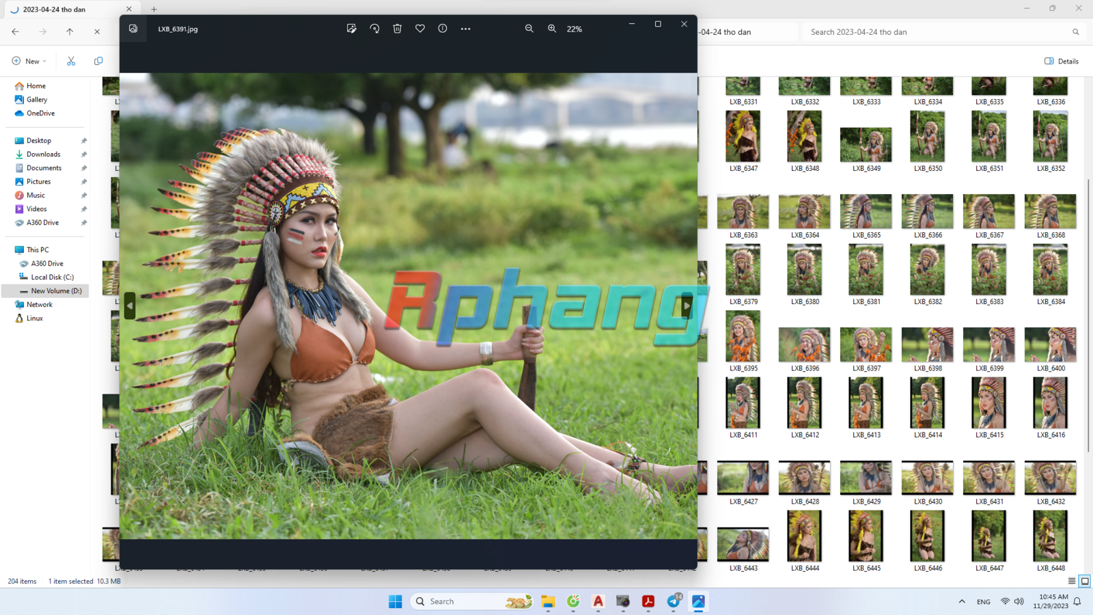The height and width of the screenshot is (615, 1093).
Task: Mark the photo as favorite with heart icon
Action: (x=420, y=29)
